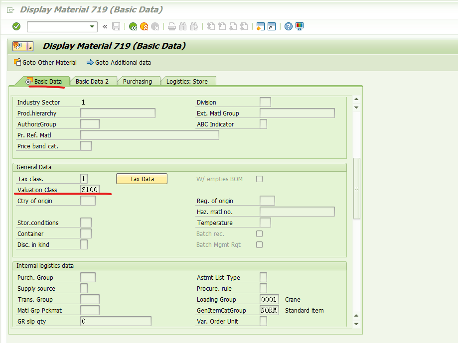The image size is (458, 343).
Task: Click the vertical scrollbar thumb
Action: click(357, 188)
